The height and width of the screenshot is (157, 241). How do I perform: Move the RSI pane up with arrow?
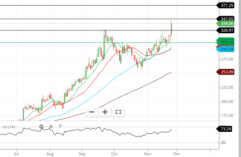[x=60, y=126]
